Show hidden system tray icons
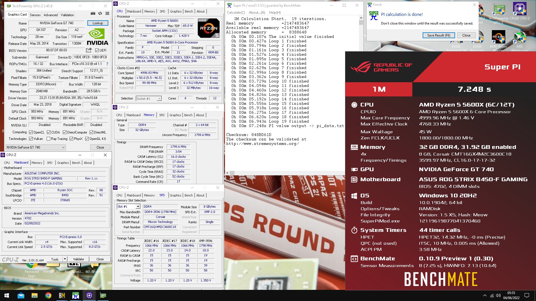The width and height of the screenshot is (536, 301). (x=485, y=295)
